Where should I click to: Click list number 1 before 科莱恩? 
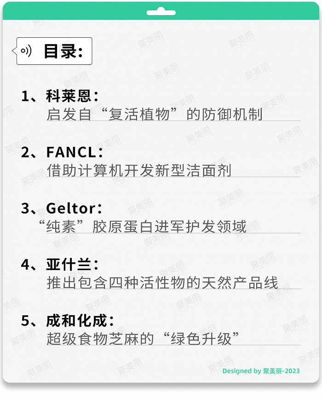coord(26,96)
